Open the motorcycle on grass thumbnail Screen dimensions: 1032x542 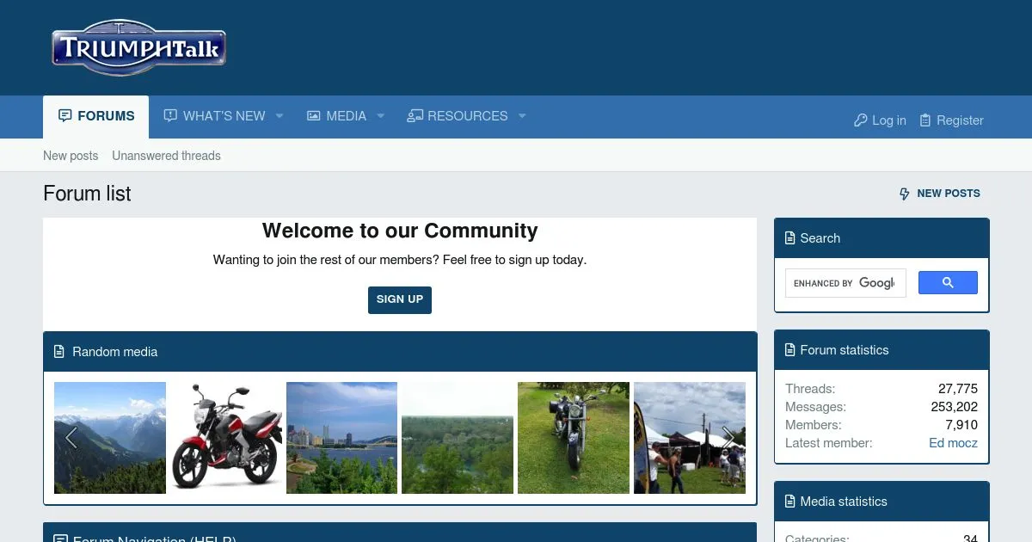coord(574,438)
